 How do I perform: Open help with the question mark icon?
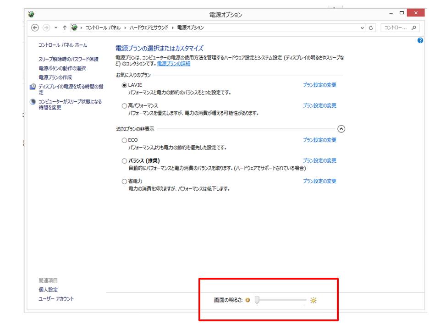pyautogui.click(x=420, y=40)
